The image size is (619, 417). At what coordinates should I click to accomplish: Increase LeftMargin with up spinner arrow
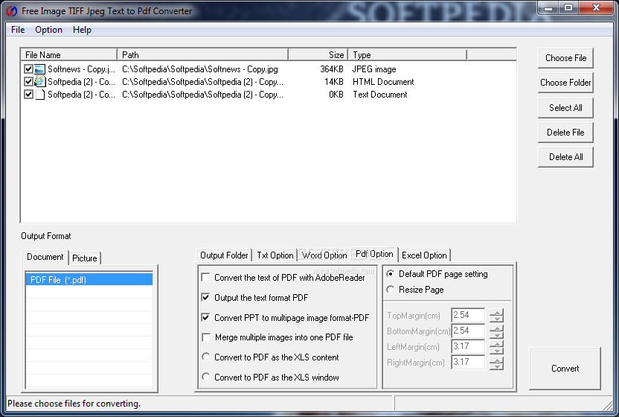[497, 344]
